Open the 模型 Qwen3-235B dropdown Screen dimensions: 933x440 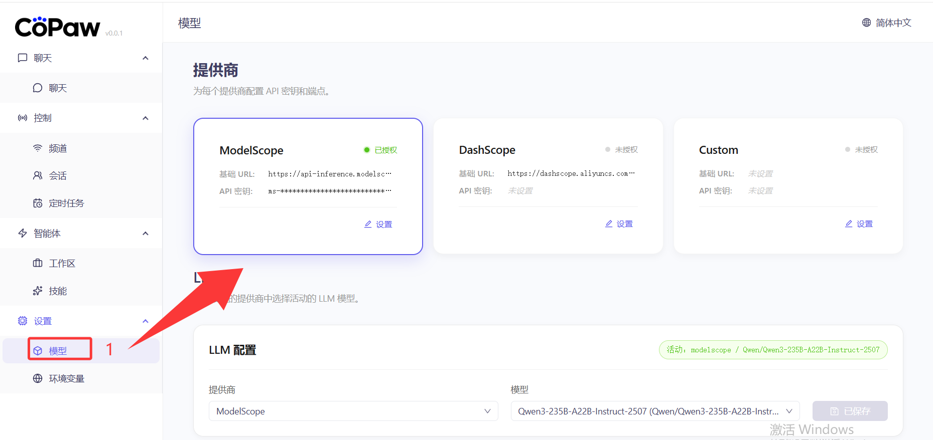(x=655, y=411)
